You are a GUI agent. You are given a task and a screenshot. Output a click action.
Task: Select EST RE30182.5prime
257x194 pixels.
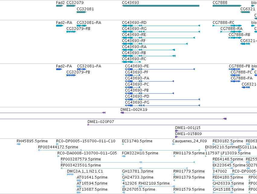223,144
